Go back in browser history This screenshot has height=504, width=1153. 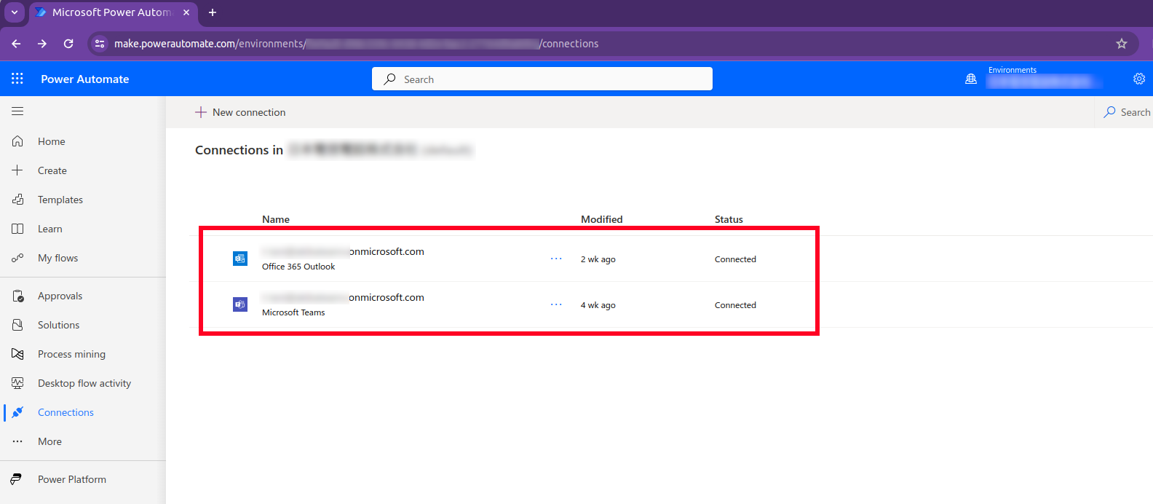point(16,44)
